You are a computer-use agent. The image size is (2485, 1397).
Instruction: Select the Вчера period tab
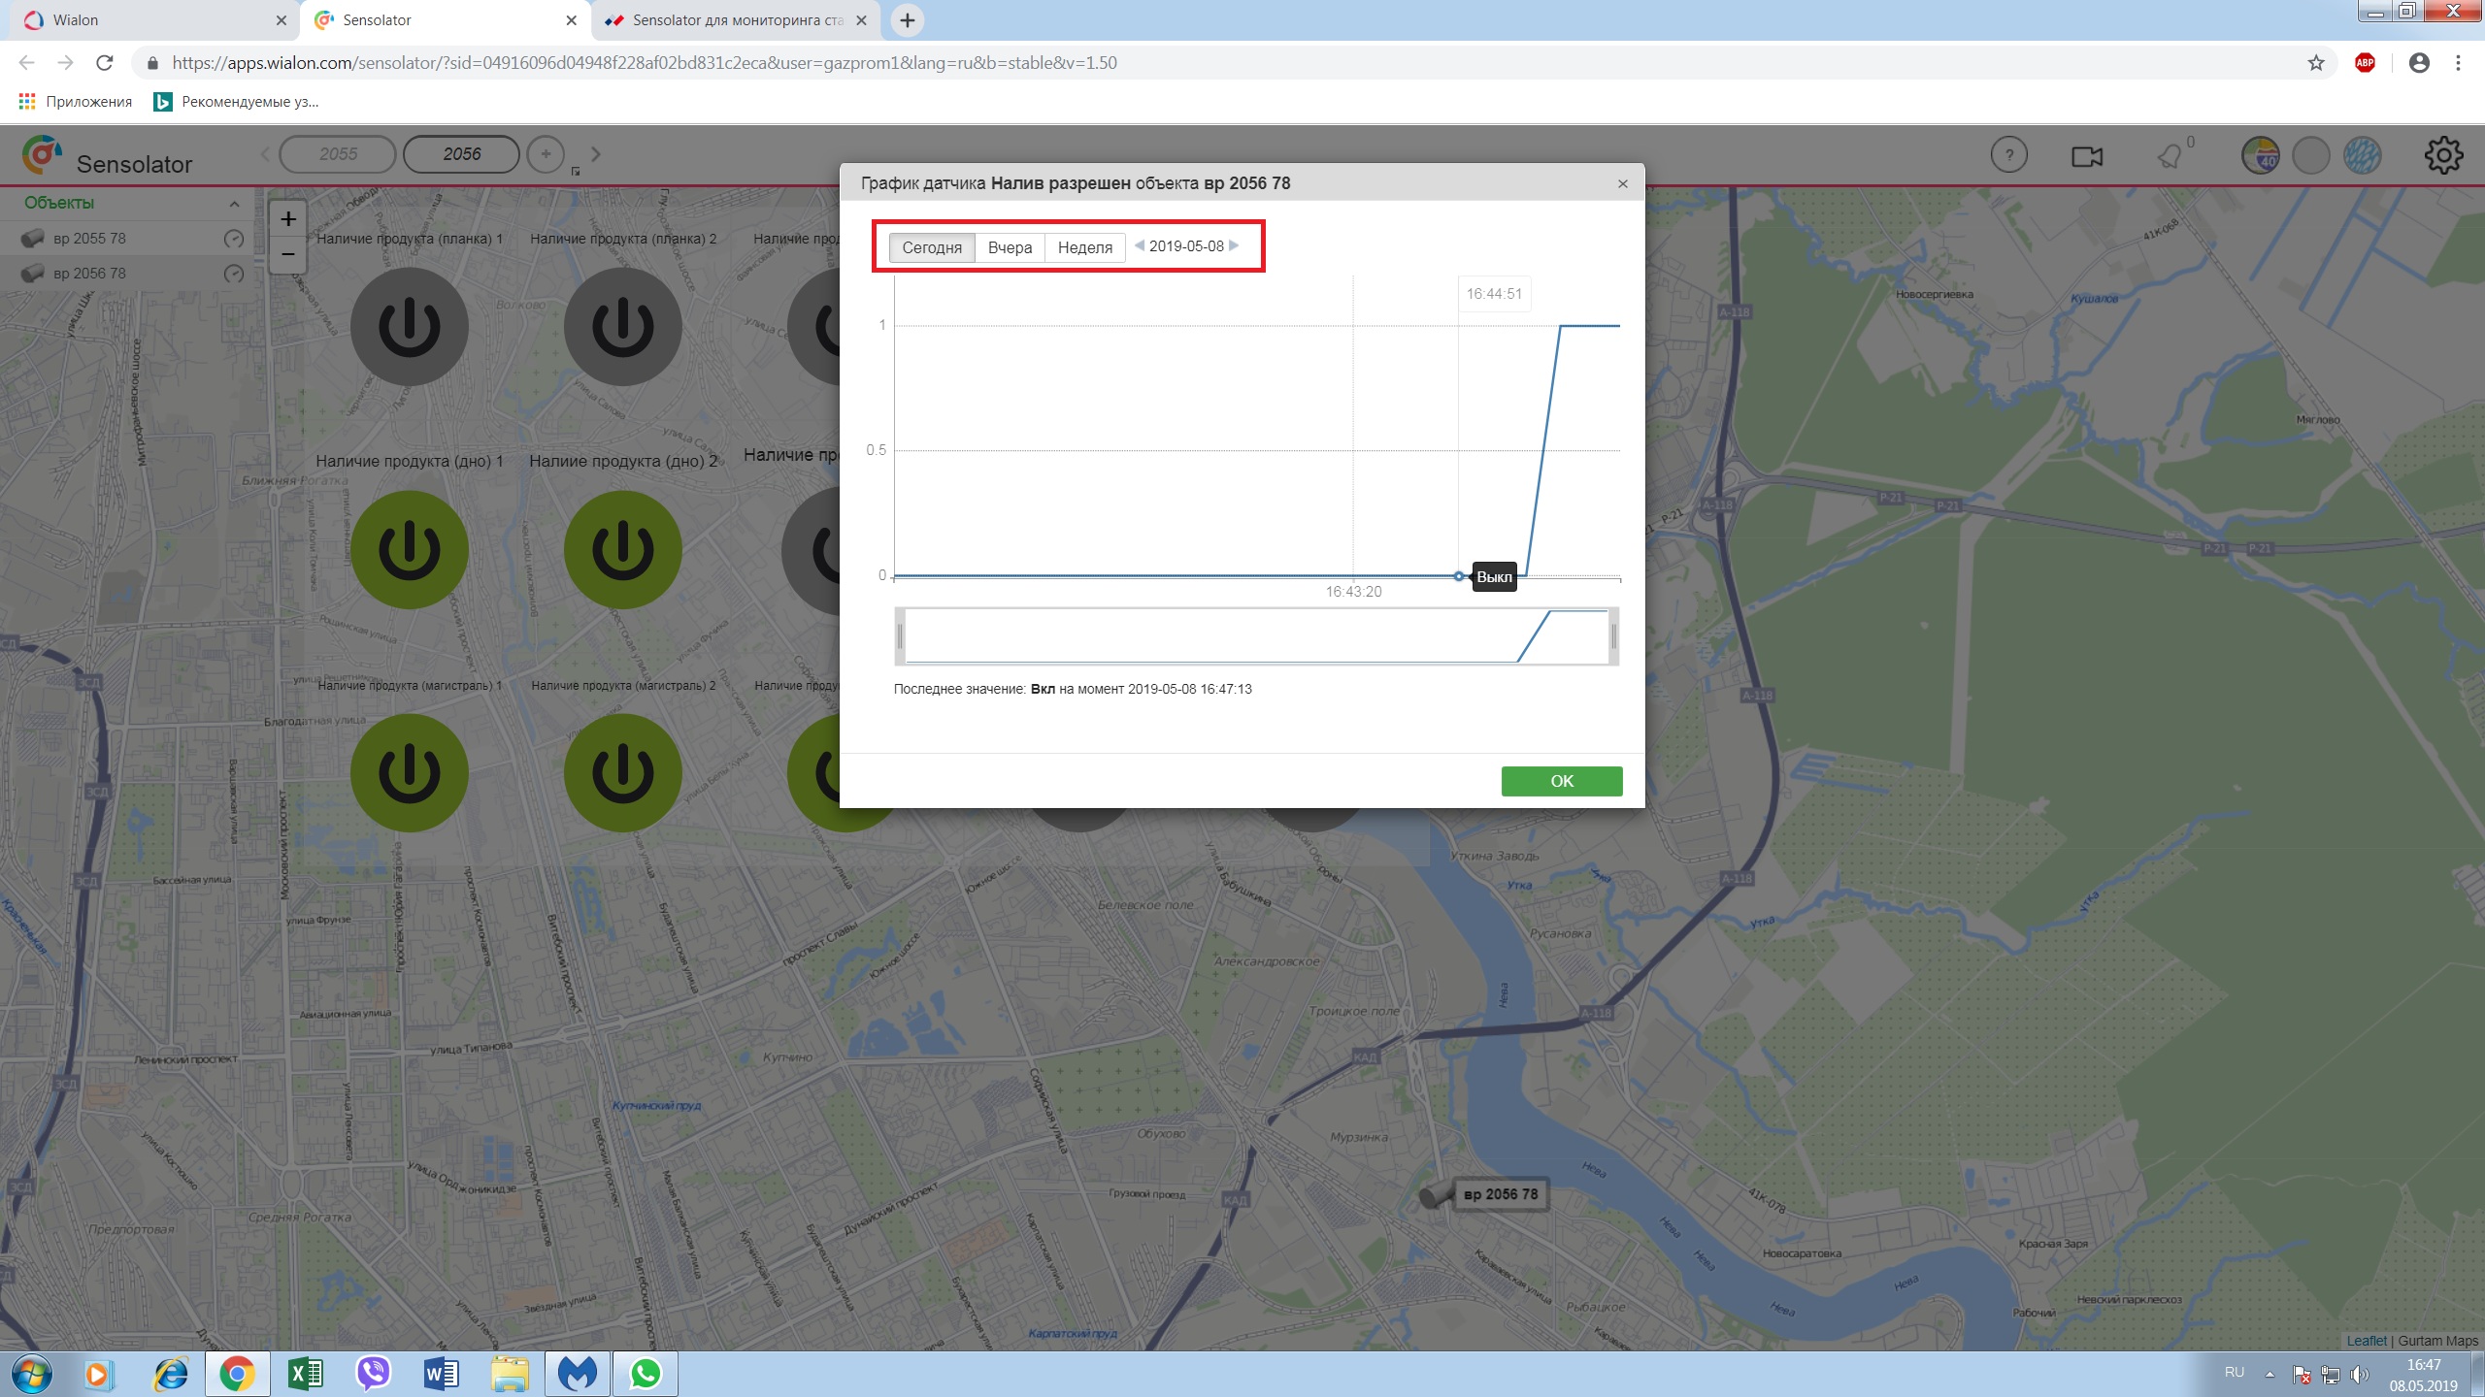click(x=1010, y=247)
